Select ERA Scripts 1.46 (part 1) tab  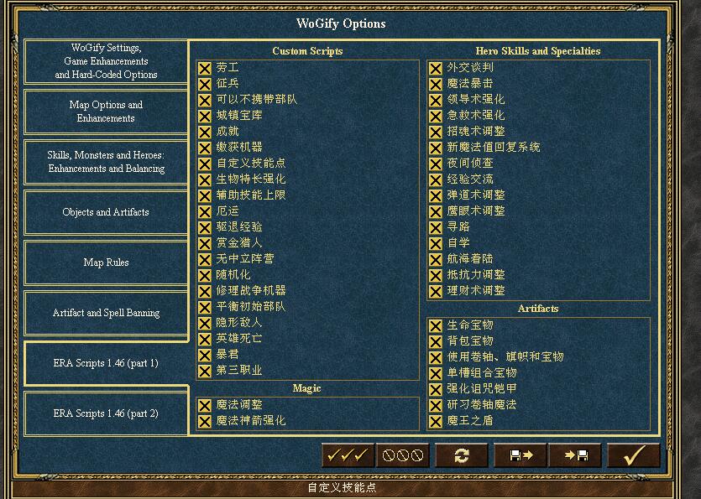[x=106, y=363]
